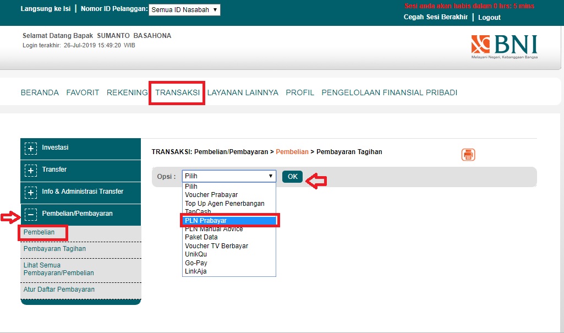Viewport: 564px width, 333px height.
Task: Click the orange print icon
Action: (x=468, y=155)
